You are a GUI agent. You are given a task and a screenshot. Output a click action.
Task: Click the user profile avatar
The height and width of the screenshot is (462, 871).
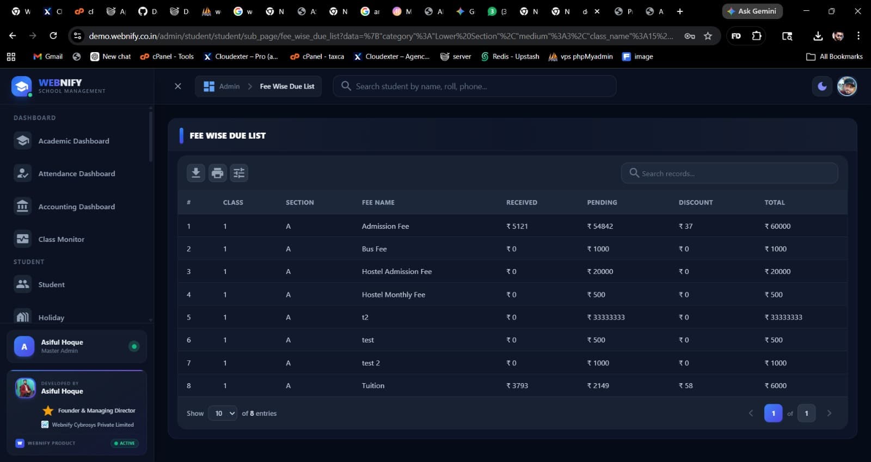pos(847,86)
